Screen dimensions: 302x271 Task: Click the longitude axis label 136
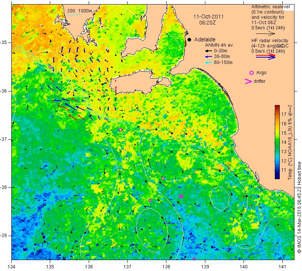pos(89,266)
